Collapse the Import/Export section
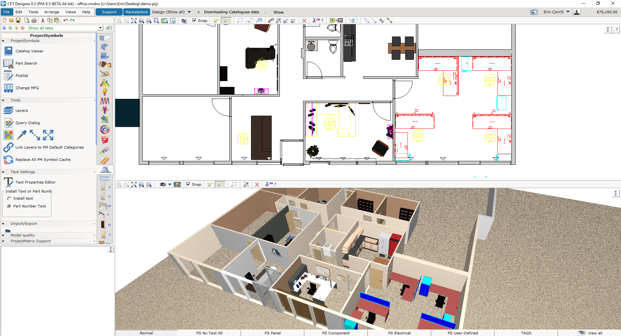Image resolution: width=621 pixels, height=336 pixels. tap(3, 224)
